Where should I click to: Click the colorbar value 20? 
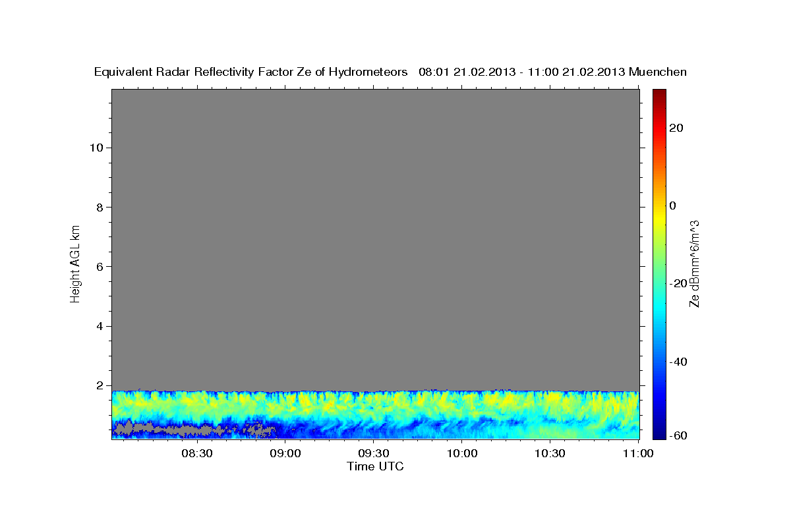point(677,128)
